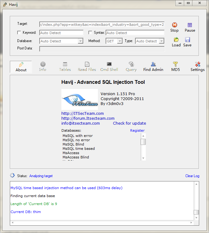Click the Pause scan icon
This screenshot has height=233, width=209.
[x=190, y=25]
